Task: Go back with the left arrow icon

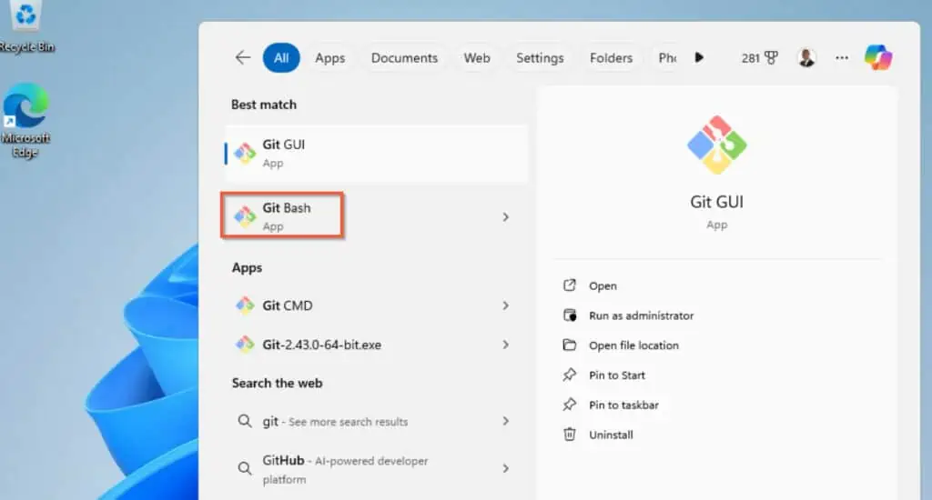Action: pyautogui.click(x=242, y=57)
